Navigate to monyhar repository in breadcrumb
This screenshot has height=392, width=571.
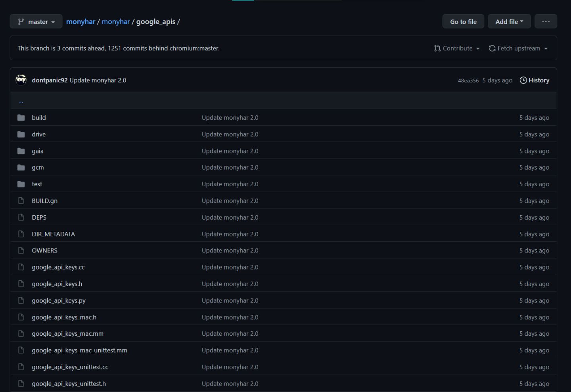[116, 21]
